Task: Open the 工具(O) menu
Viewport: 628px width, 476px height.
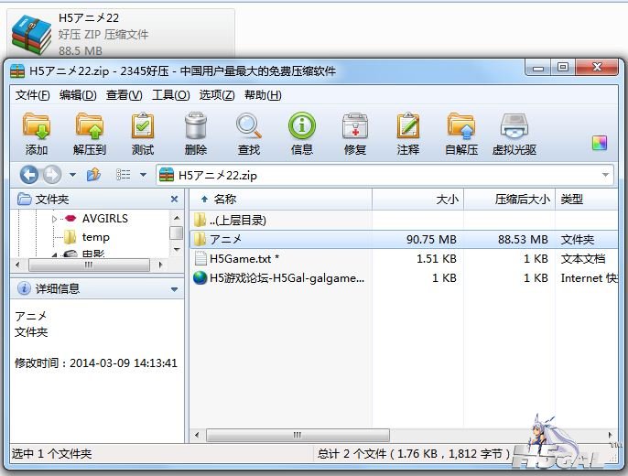Action: point(170,95)
